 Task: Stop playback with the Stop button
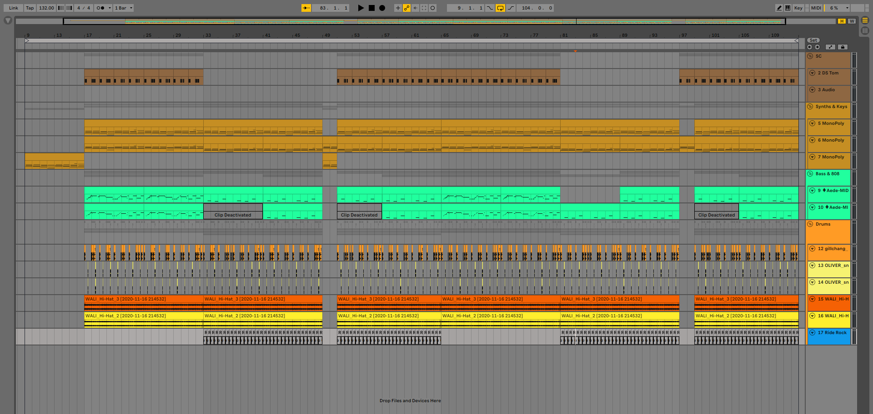click(371, 8)
